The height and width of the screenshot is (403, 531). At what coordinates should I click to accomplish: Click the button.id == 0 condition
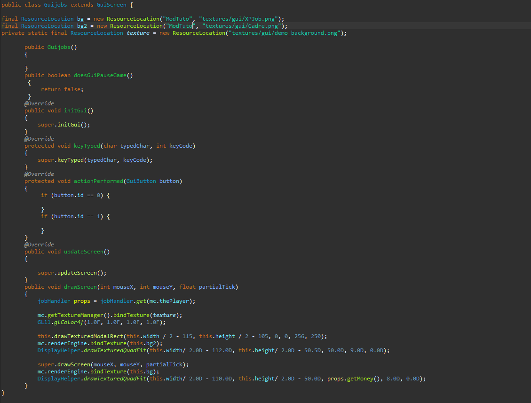[78, 195]
